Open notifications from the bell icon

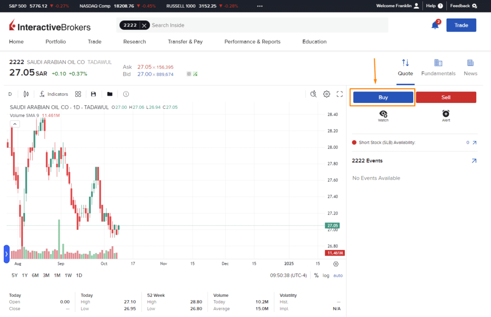pyautogui.click(x=435, y=25)
